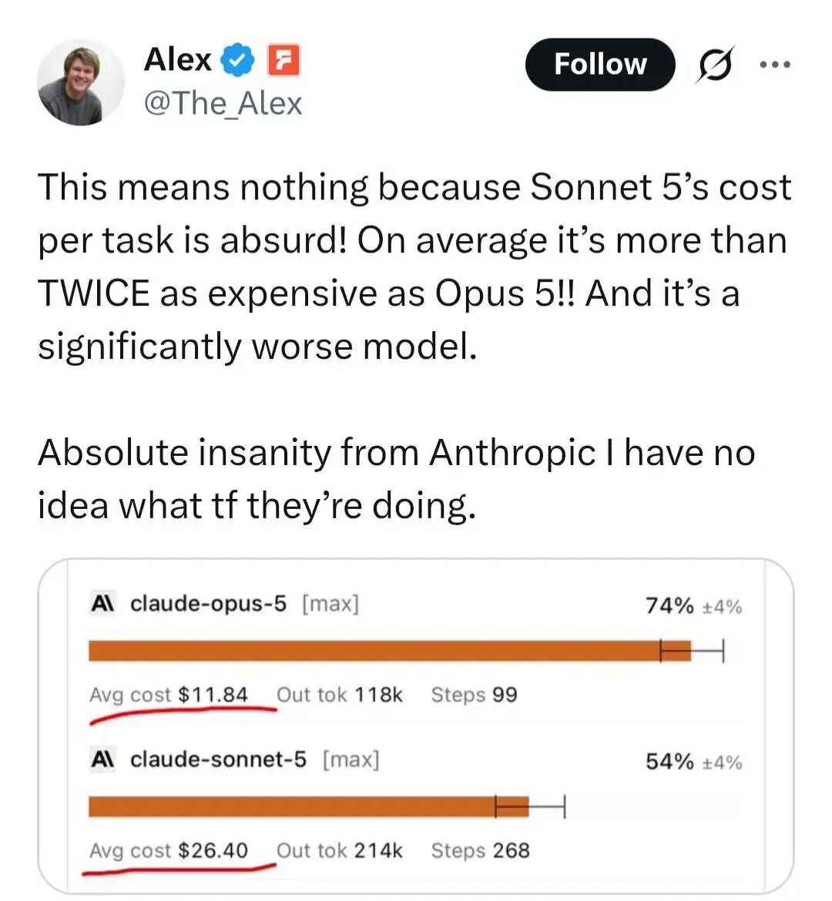Click the Anthropic logo beside claude-opus-5
The image size is (832, 901).
click(x=103, y=604)
